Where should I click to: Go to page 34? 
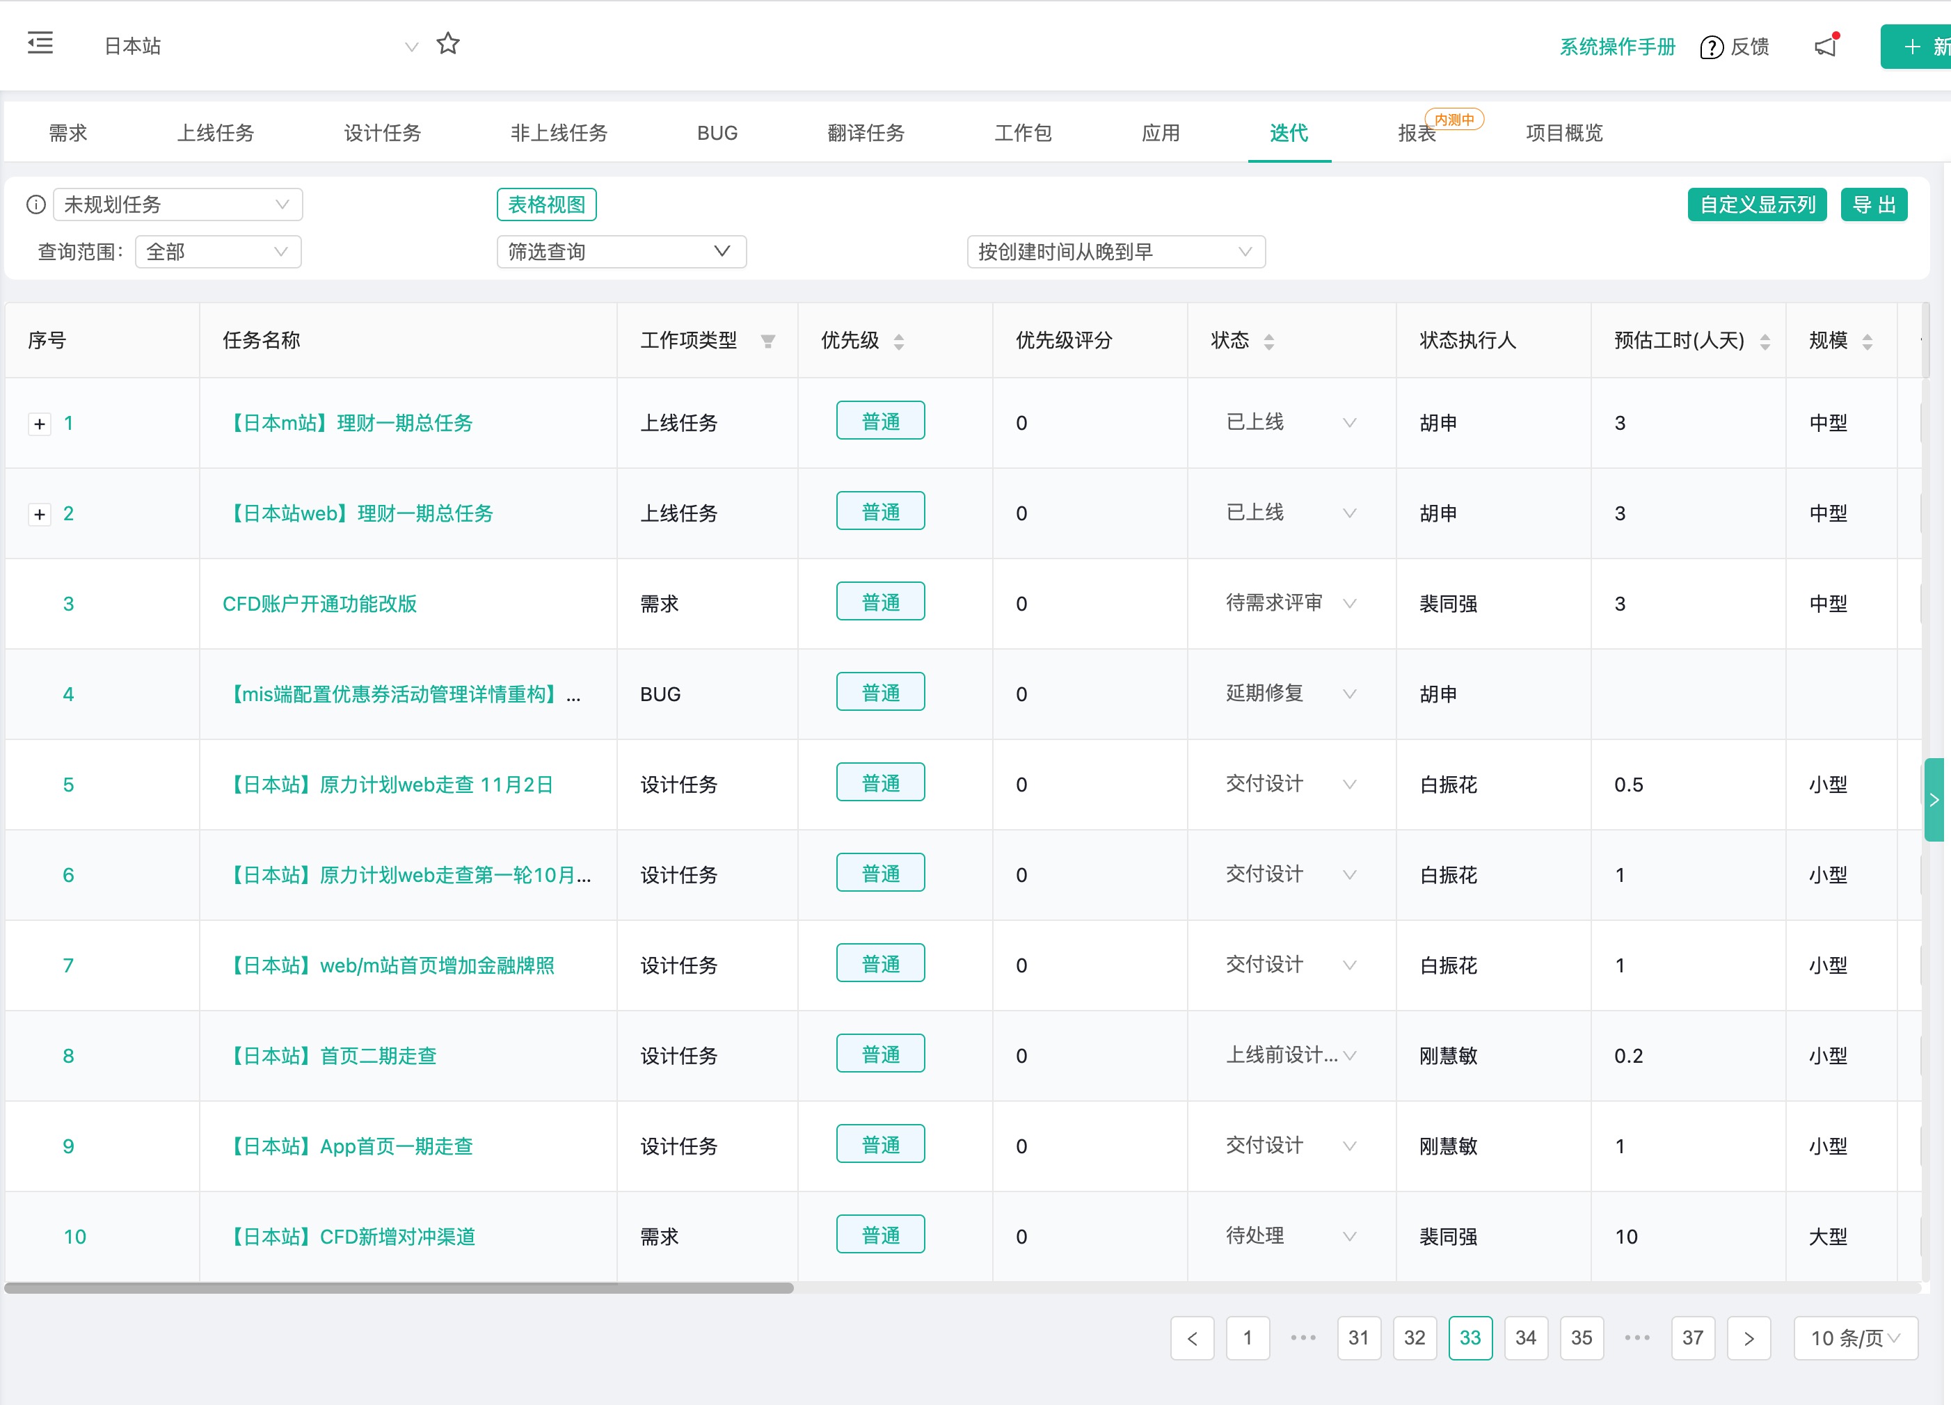(1526, 1338)
